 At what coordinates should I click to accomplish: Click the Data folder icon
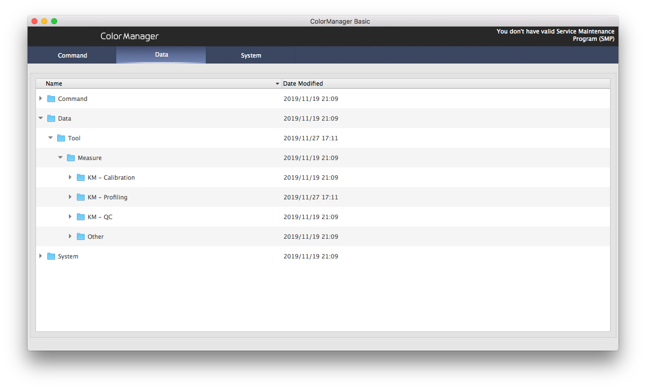click(x=51, y=118)
